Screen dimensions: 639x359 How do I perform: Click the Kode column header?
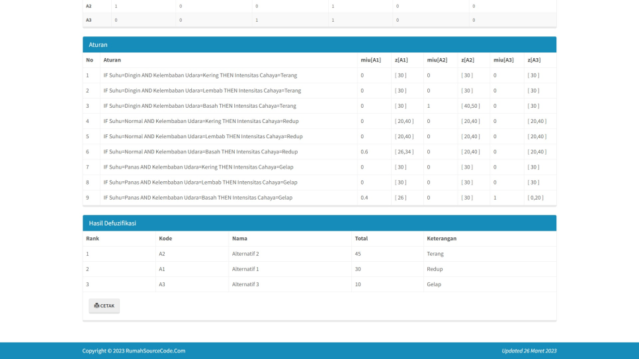(165, 239)
